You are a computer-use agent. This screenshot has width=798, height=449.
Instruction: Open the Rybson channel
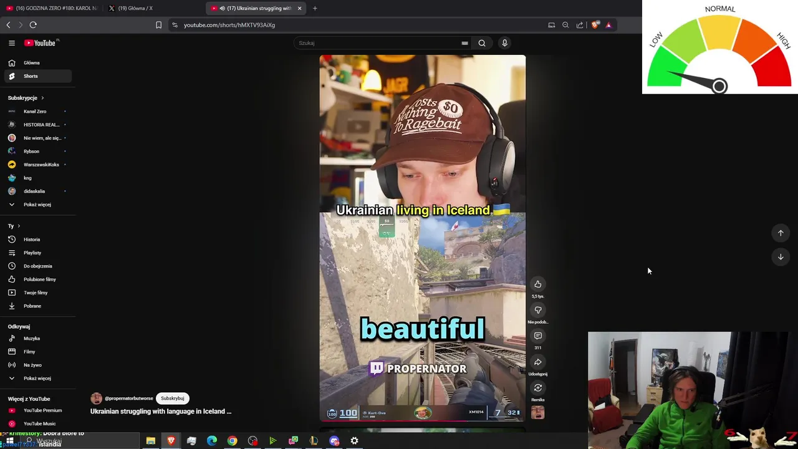pos(37,152)
